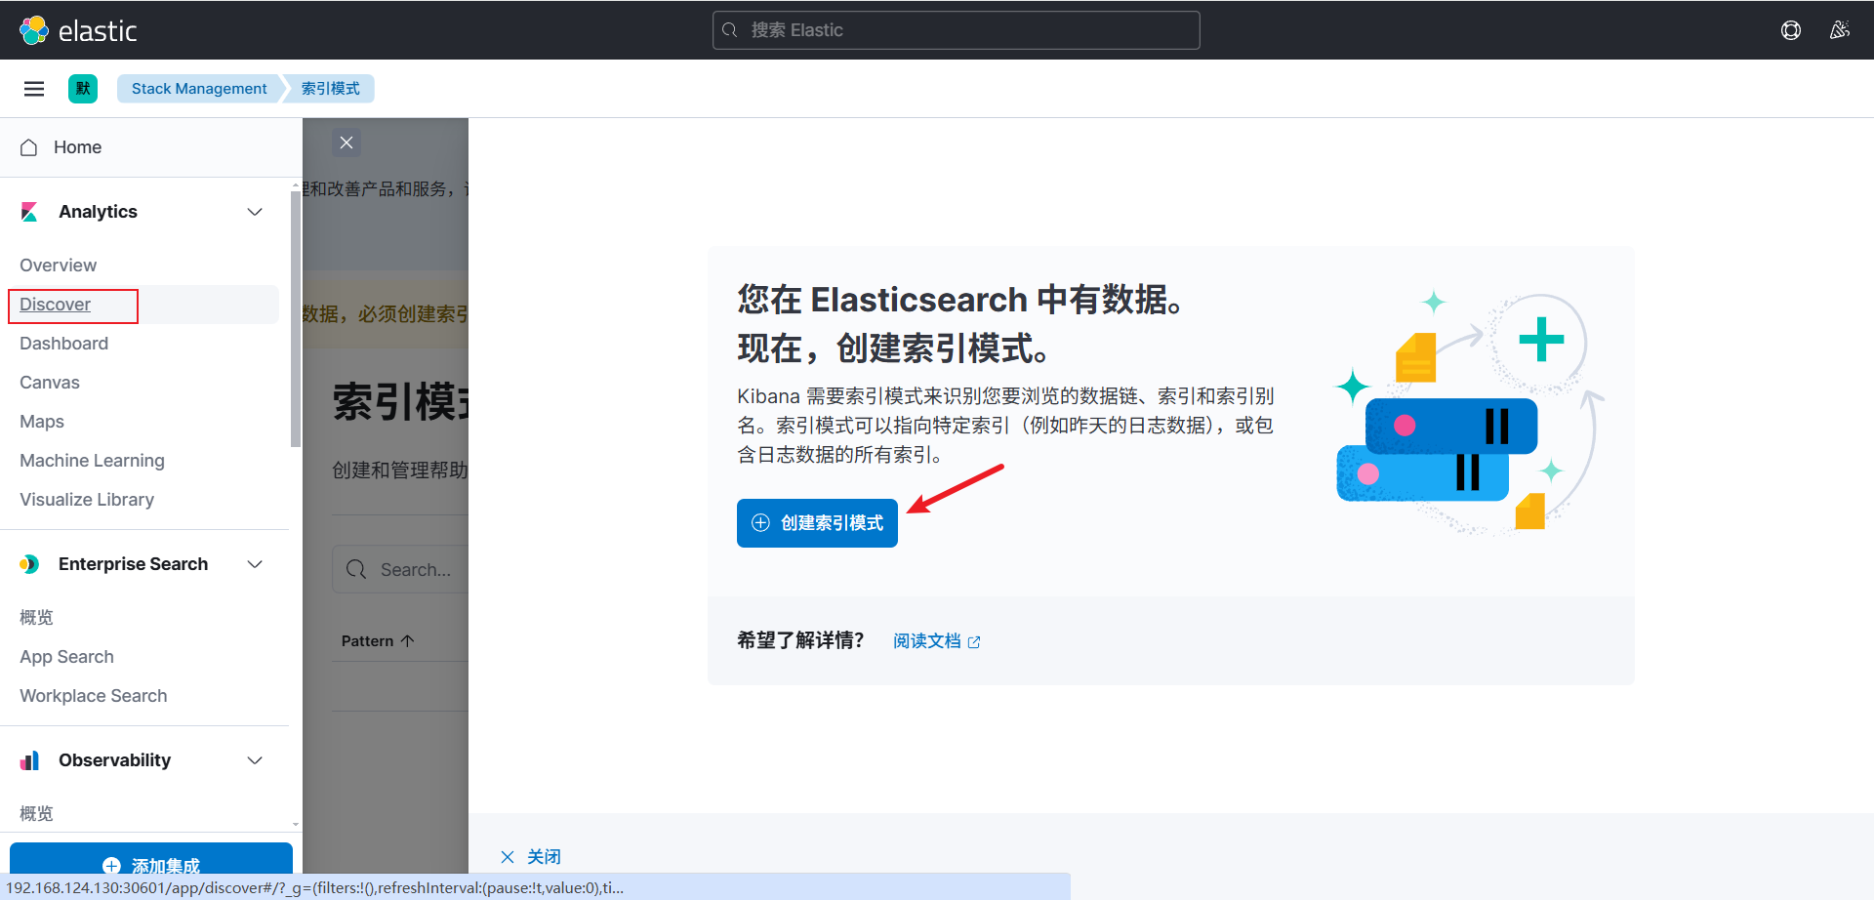The image size is (1874, 900).
Task: Open the newsfeed celebration icon
Action: coord(1840,30)
